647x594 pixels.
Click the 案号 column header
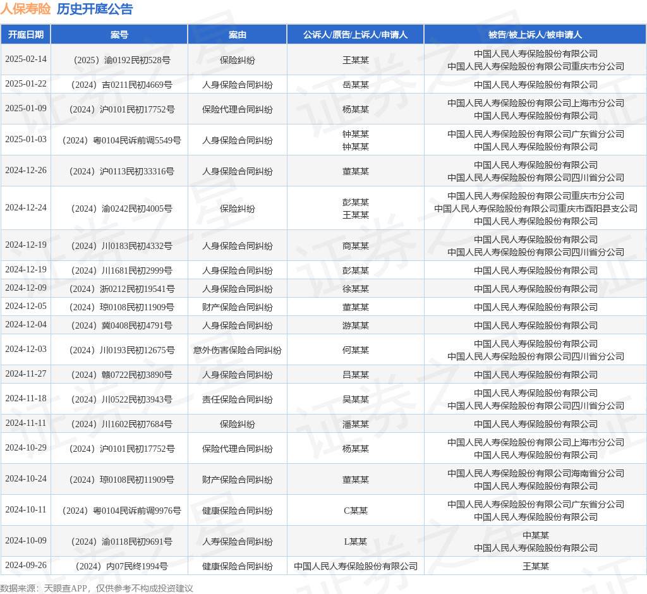(x=119, y=35)
